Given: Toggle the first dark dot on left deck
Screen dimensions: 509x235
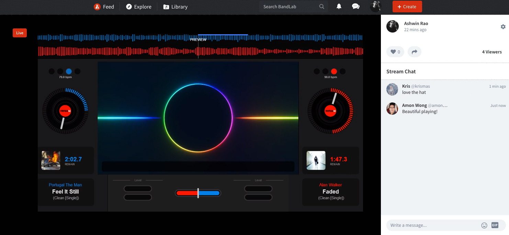Looking at the screenshot, I should pyautogui.click(x=52, y=71).
